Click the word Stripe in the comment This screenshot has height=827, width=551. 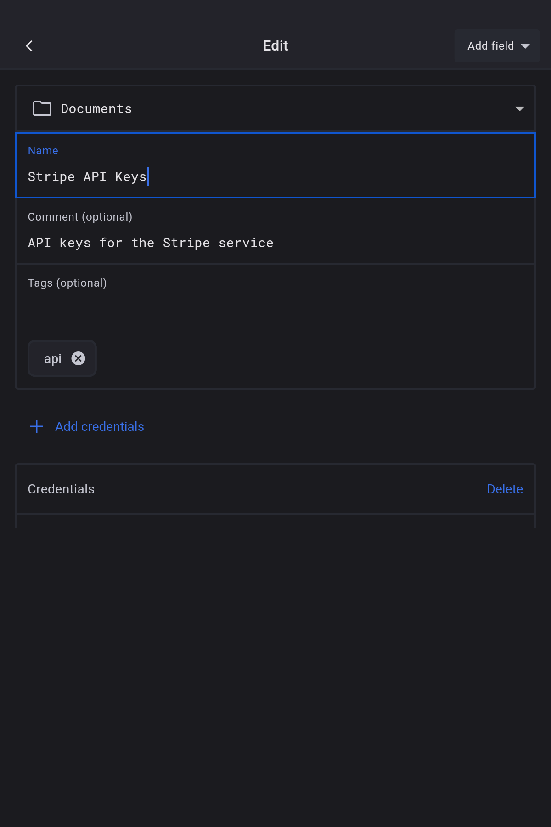coord(186,243)
